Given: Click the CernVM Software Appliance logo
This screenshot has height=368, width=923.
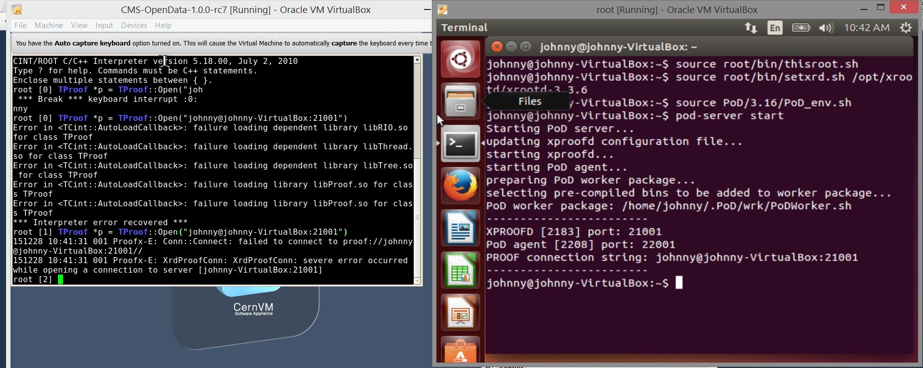Looking at the screenshot, I should point(253,308).
